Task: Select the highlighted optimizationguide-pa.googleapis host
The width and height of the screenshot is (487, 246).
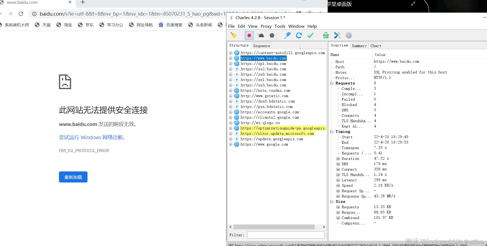Action: (x=283, y=128)
